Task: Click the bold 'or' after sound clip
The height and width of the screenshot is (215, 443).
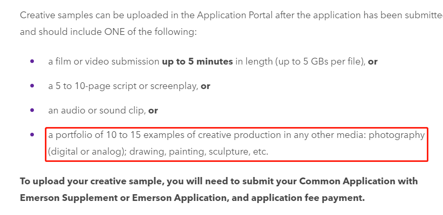Action: 153,111
